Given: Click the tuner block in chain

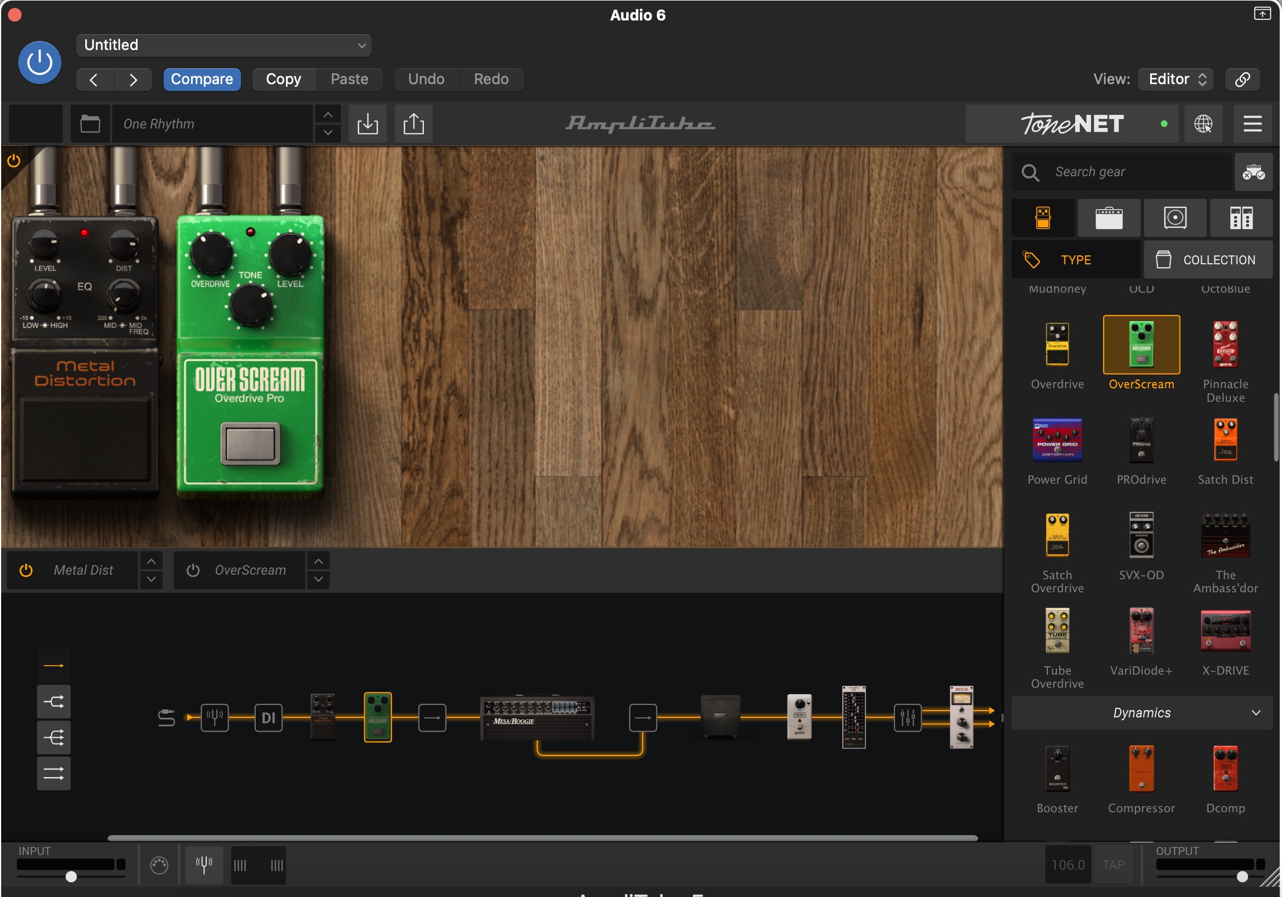Looking at the screenshot, I should [215, 717].
